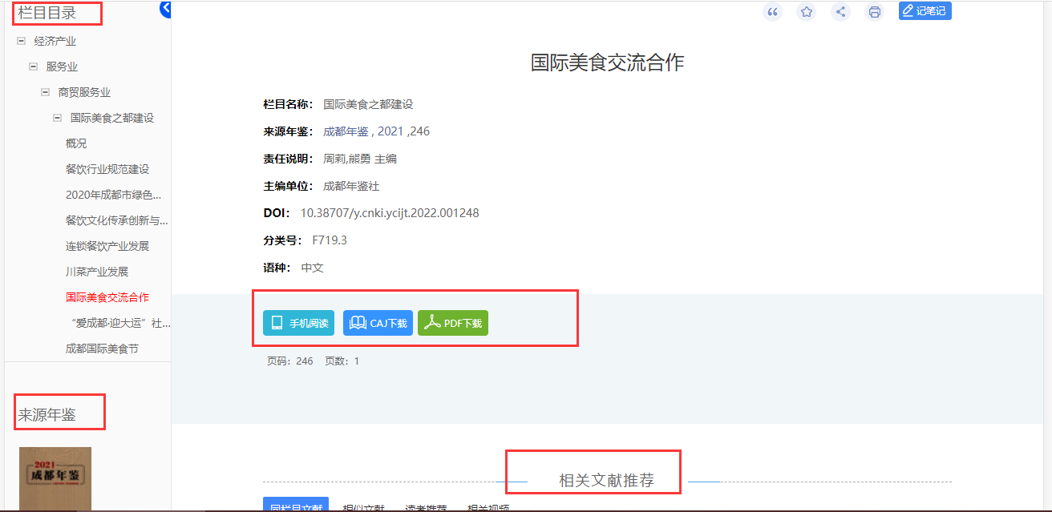
Task: Download the CAJ file
Action: (x=378, y=323)
